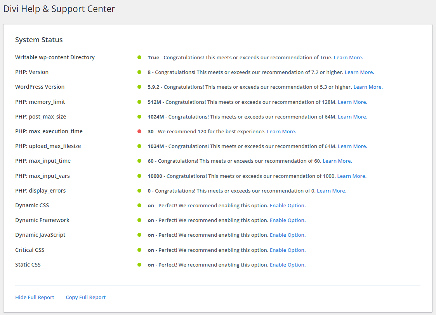Select the Dynamic Framework label
The width and height of the screenshot is (436, 315).
pyautogui.click(x=42, y=220)
